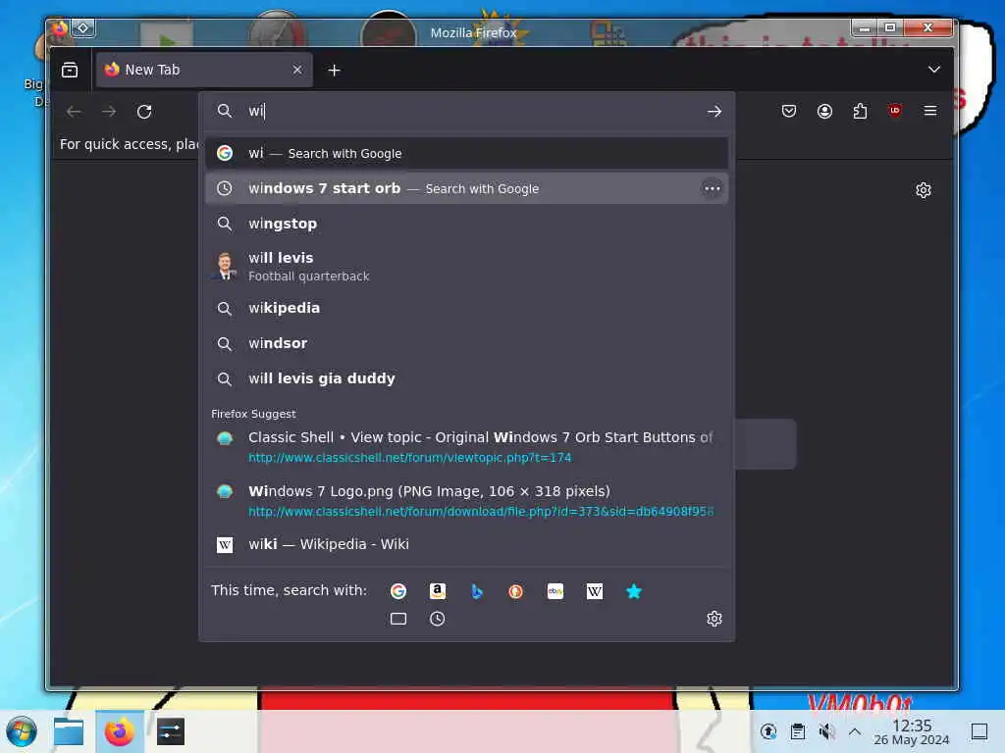Open search settings gear in dropdown

coord(714,619)
